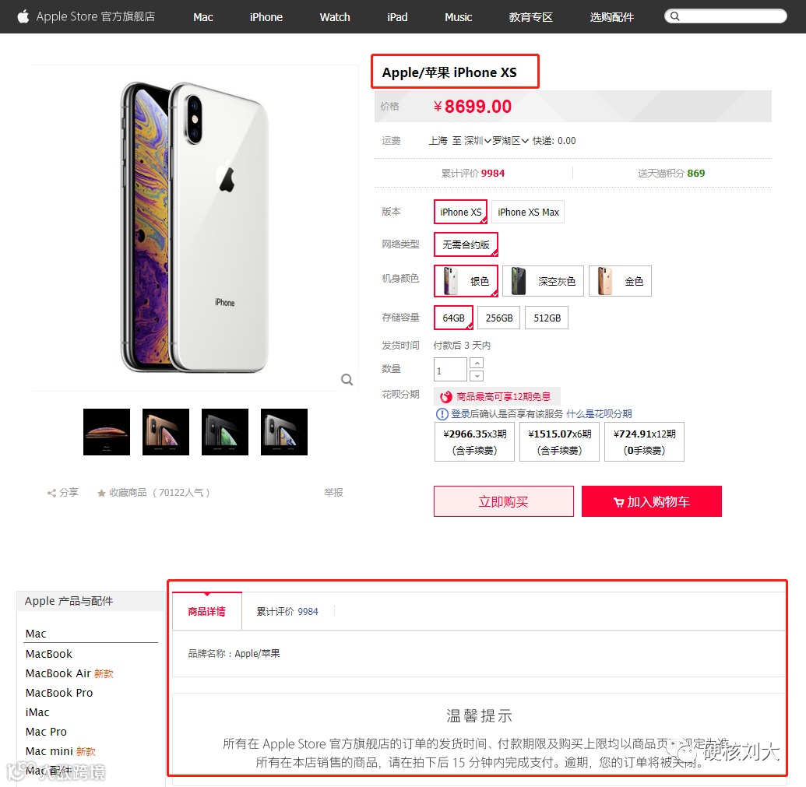Click the 立即购买 buy now button
The width and height of the screenshot is (806, 787).
pos(504,501)
